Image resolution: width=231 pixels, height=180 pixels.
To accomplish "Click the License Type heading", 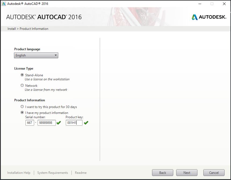I will [x=24, y=69].
